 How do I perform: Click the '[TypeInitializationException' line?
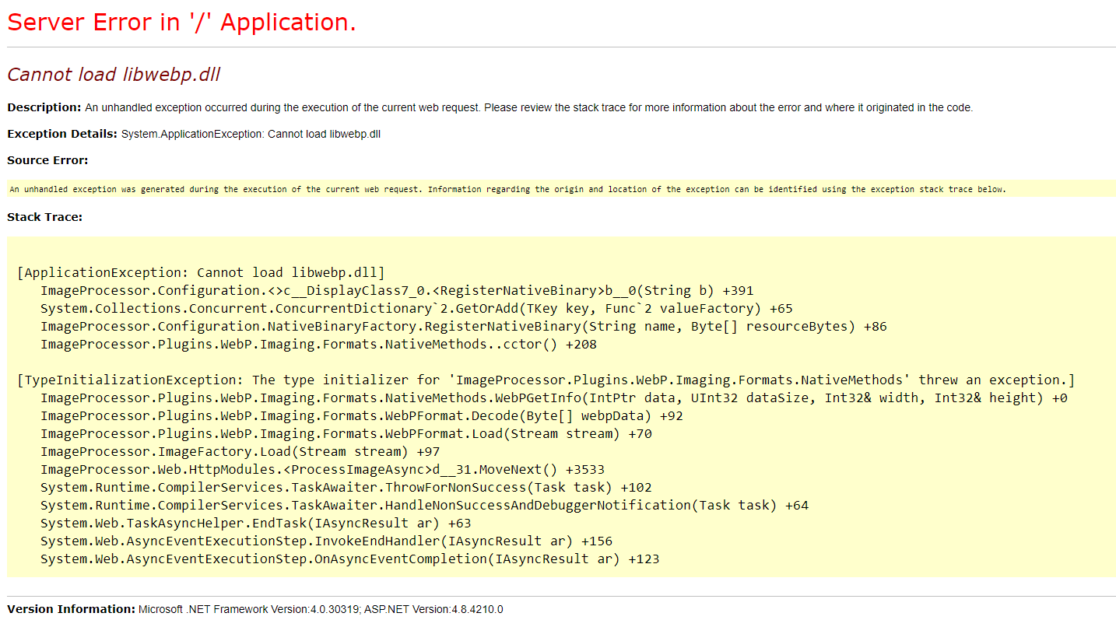[546, 380]
